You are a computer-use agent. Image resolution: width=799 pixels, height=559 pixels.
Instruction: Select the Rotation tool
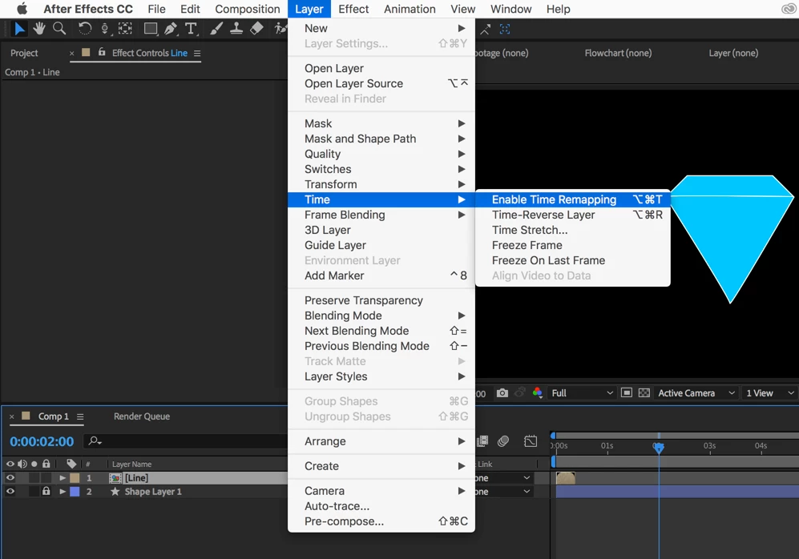(85, 29)
